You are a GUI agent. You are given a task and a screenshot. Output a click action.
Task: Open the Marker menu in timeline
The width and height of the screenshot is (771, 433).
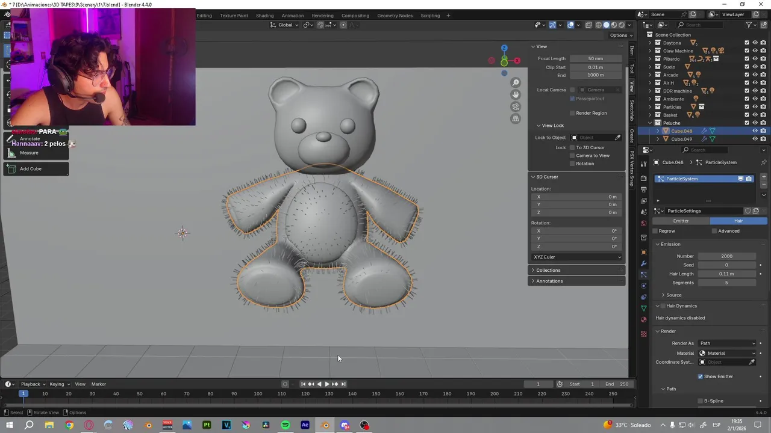[99, 384]
